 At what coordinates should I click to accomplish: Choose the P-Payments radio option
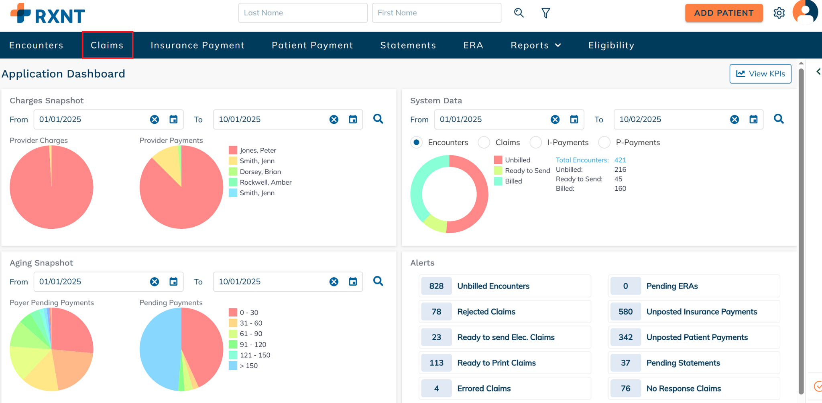tap(604, 142)
